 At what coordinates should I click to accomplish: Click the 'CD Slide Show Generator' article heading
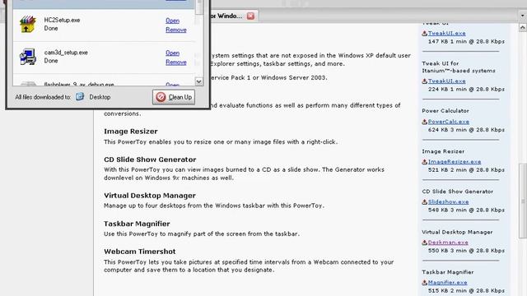(150, 160)
